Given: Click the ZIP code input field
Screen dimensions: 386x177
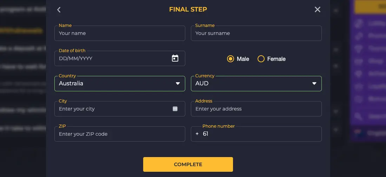Looking at the screenshot, I should point(120,134).
